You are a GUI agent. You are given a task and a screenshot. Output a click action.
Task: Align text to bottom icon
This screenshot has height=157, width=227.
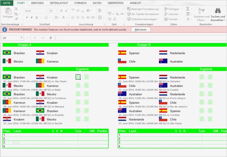83,11
